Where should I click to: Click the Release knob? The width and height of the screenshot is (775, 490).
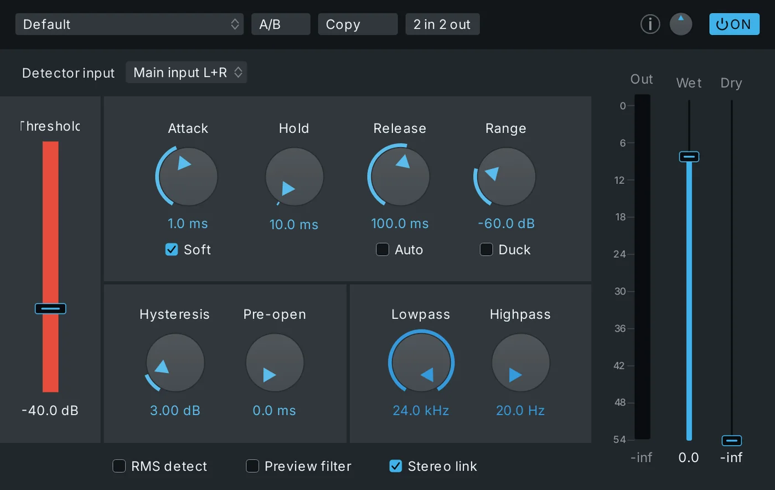(x=400, y=177)
